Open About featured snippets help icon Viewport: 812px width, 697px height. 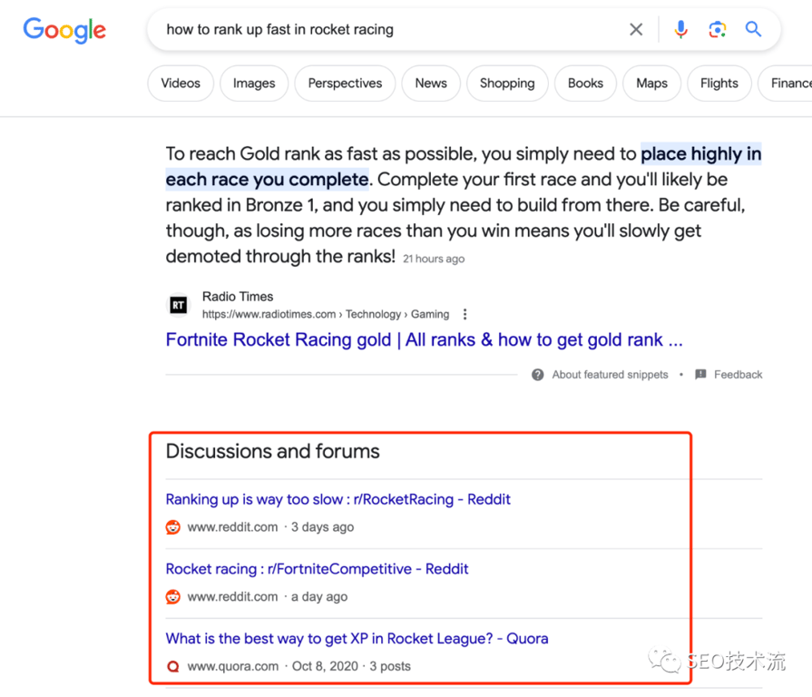tap(538, 375)
